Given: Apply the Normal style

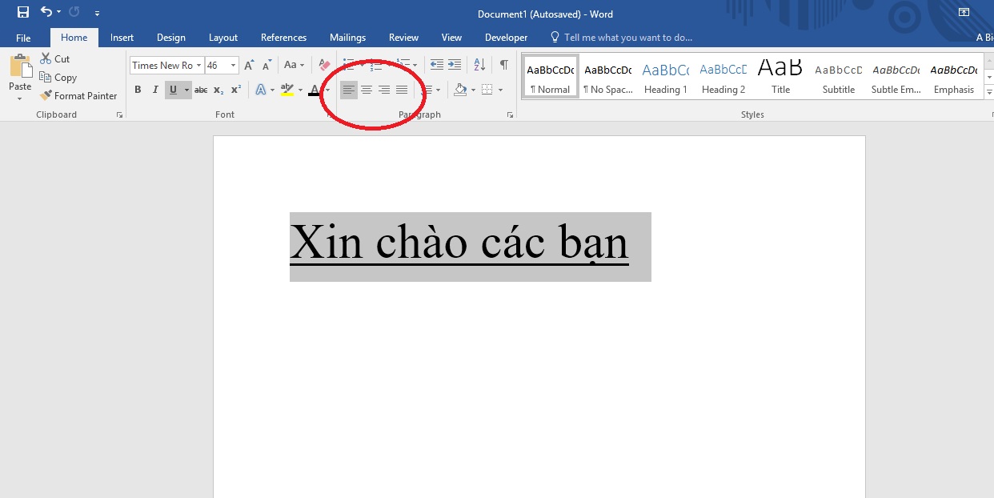Looking at the screenshot, I should tap(550, 76).
